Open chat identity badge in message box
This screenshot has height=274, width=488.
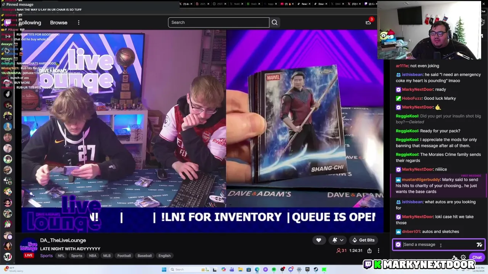coord(398,245)
